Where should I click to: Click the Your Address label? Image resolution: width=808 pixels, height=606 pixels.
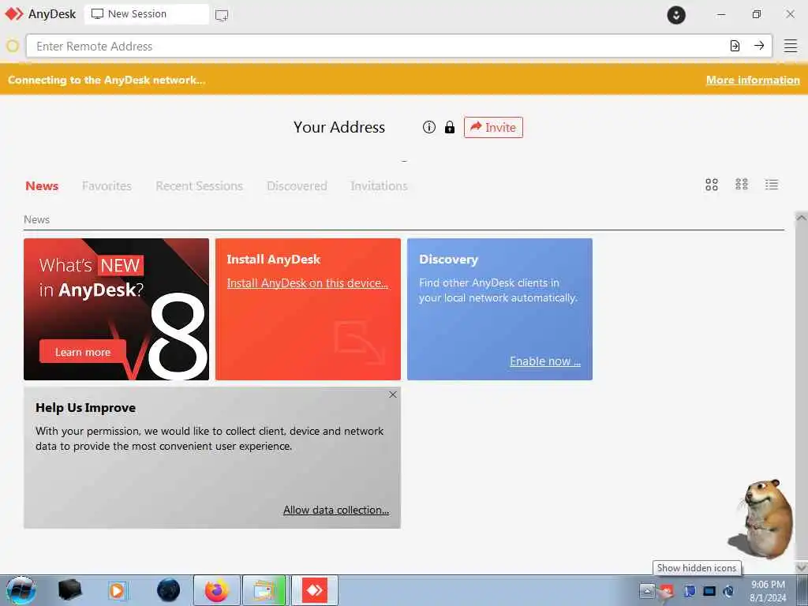coord(339,127)
